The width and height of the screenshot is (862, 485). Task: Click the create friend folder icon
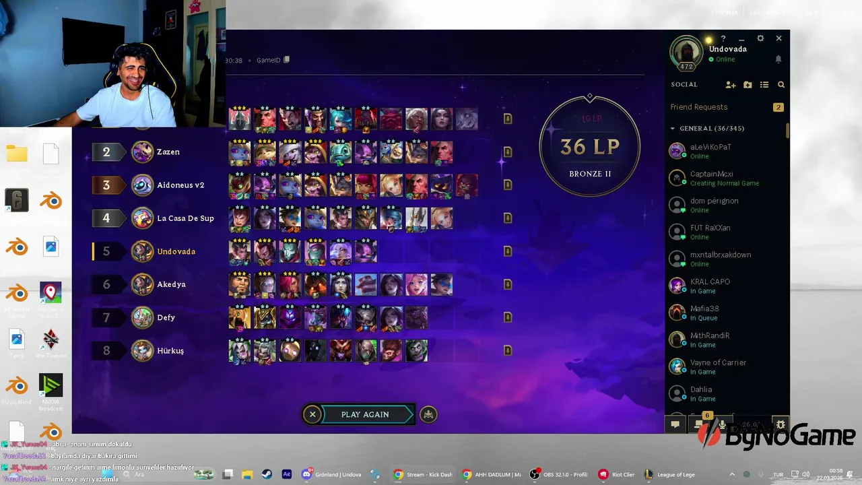(x=748, y=85)
